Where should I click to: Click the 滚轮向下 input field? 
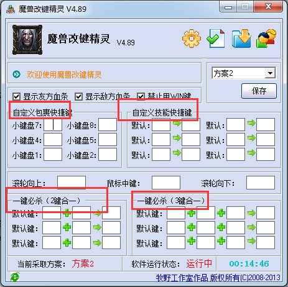[261, 183]
